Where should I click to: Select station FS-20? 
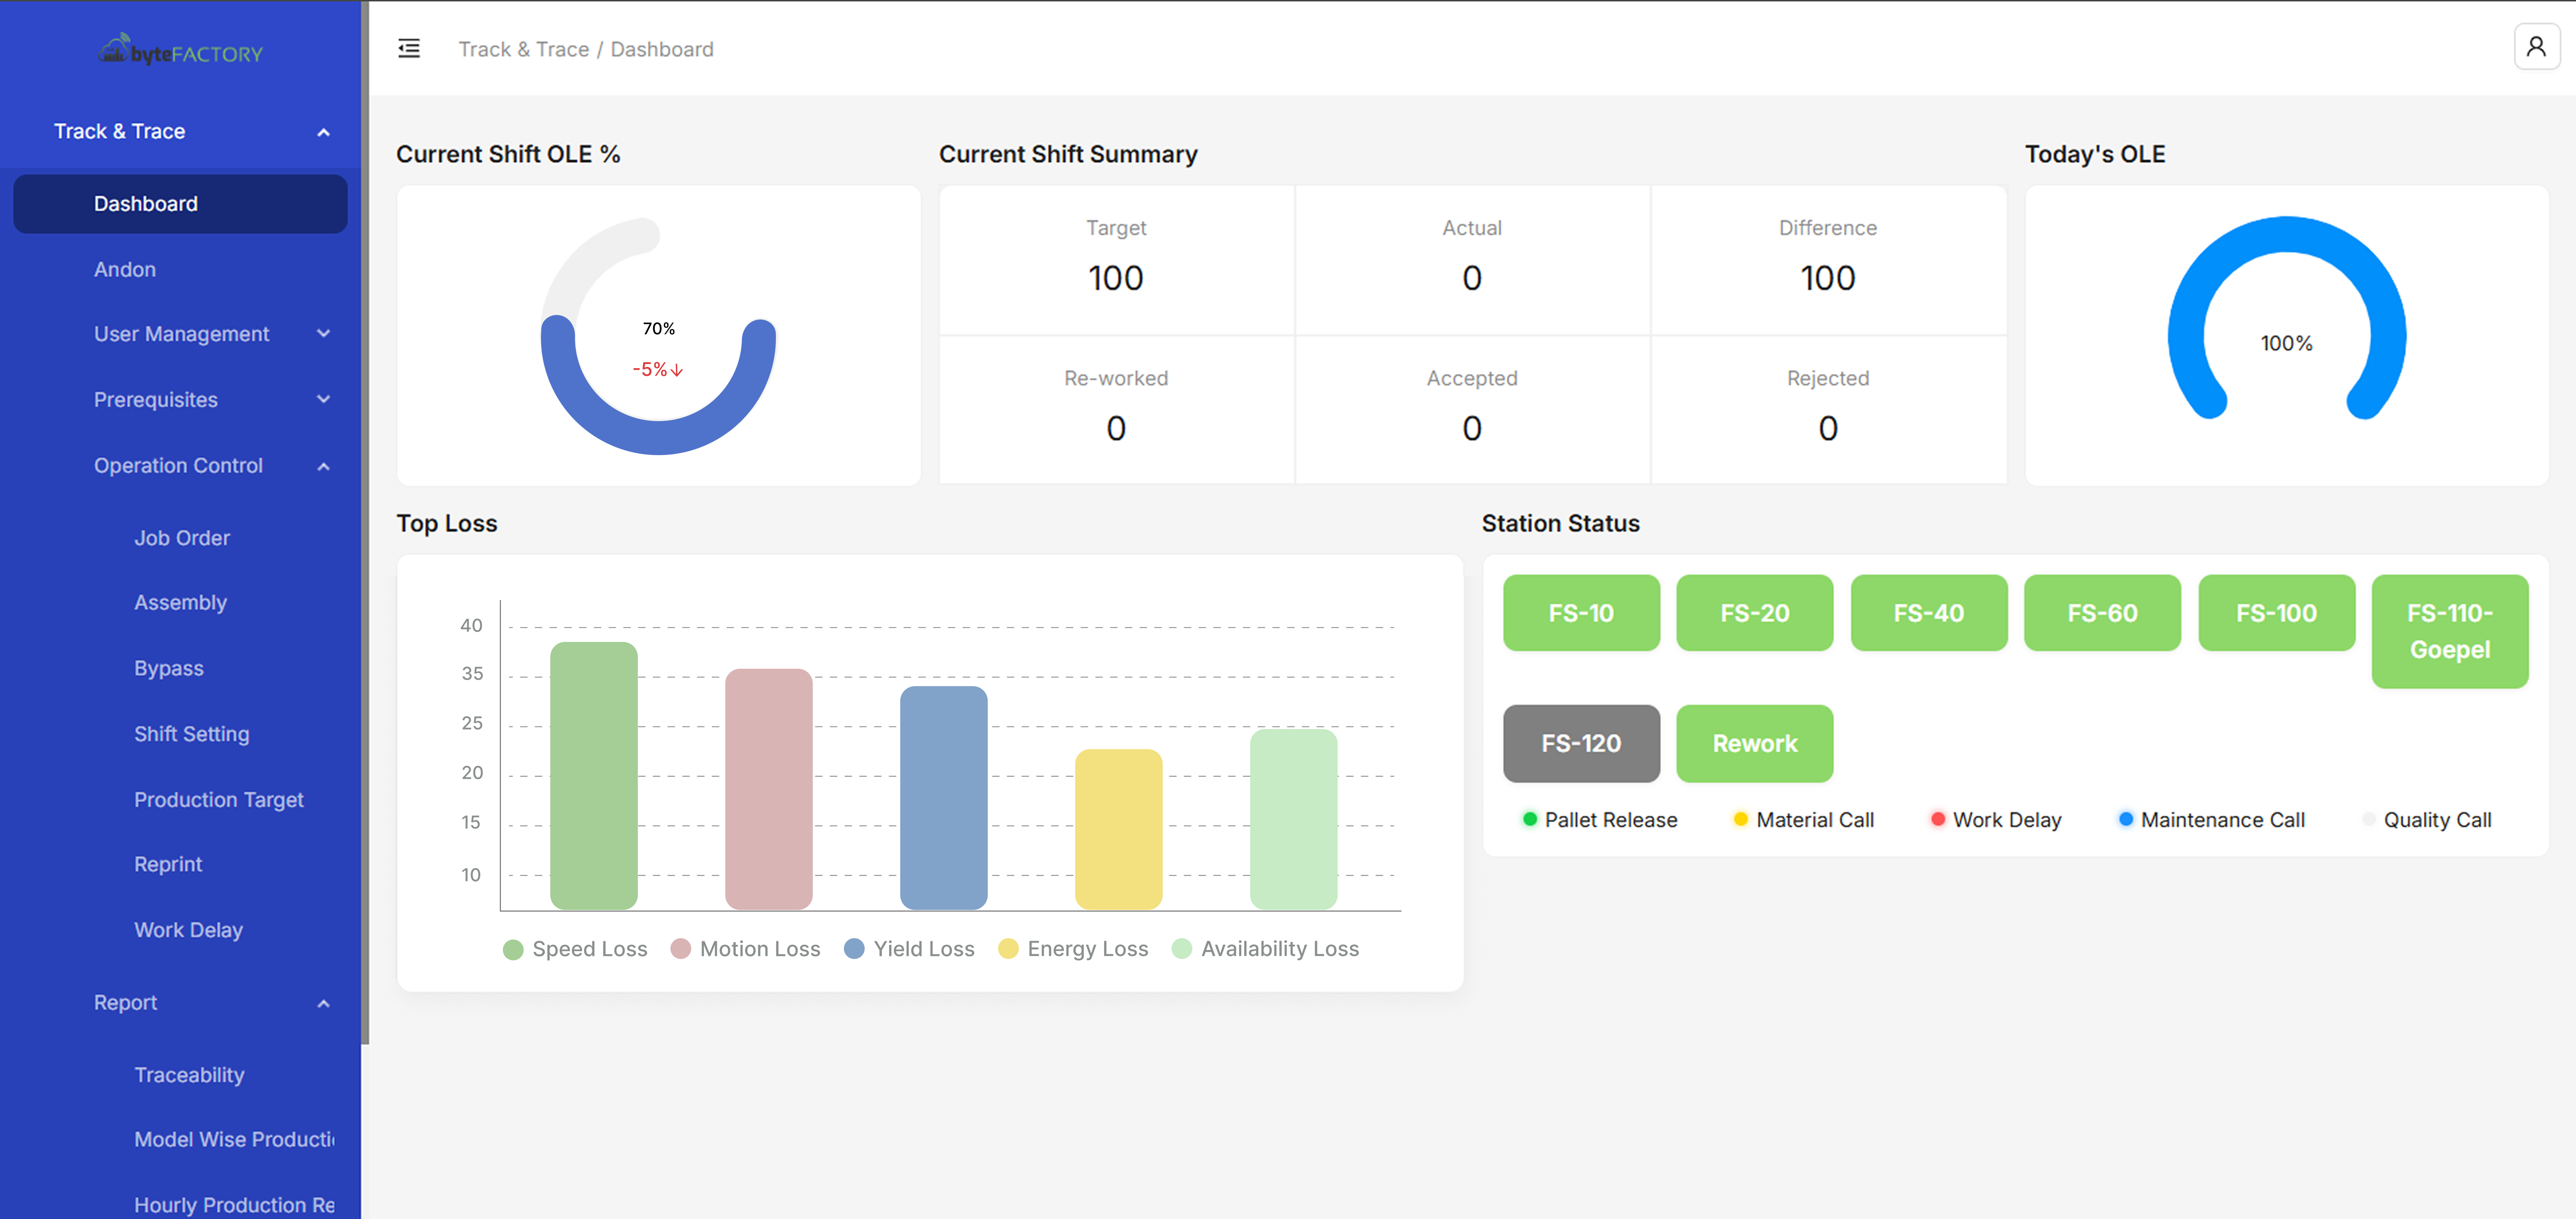pos(1755,613)
